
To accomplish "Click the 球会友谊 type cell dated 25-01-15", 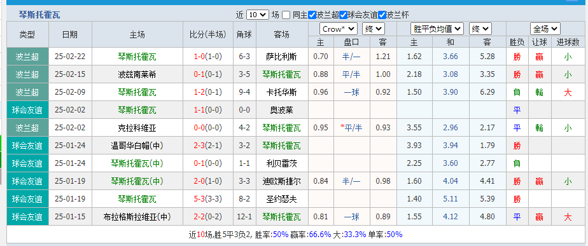I will tap(27, 217).
